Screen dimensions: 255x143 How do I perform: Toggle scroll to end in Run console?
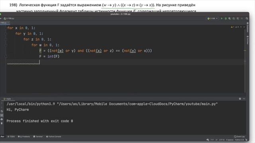click(x=2, y=115)
